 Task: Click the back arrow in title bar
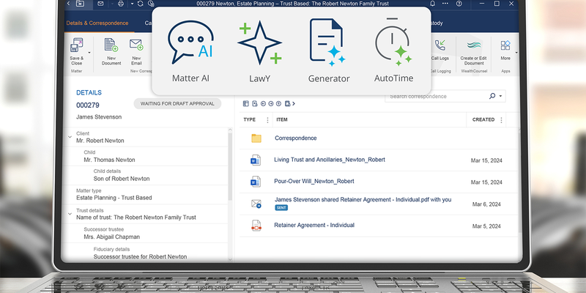click(68, 4)
